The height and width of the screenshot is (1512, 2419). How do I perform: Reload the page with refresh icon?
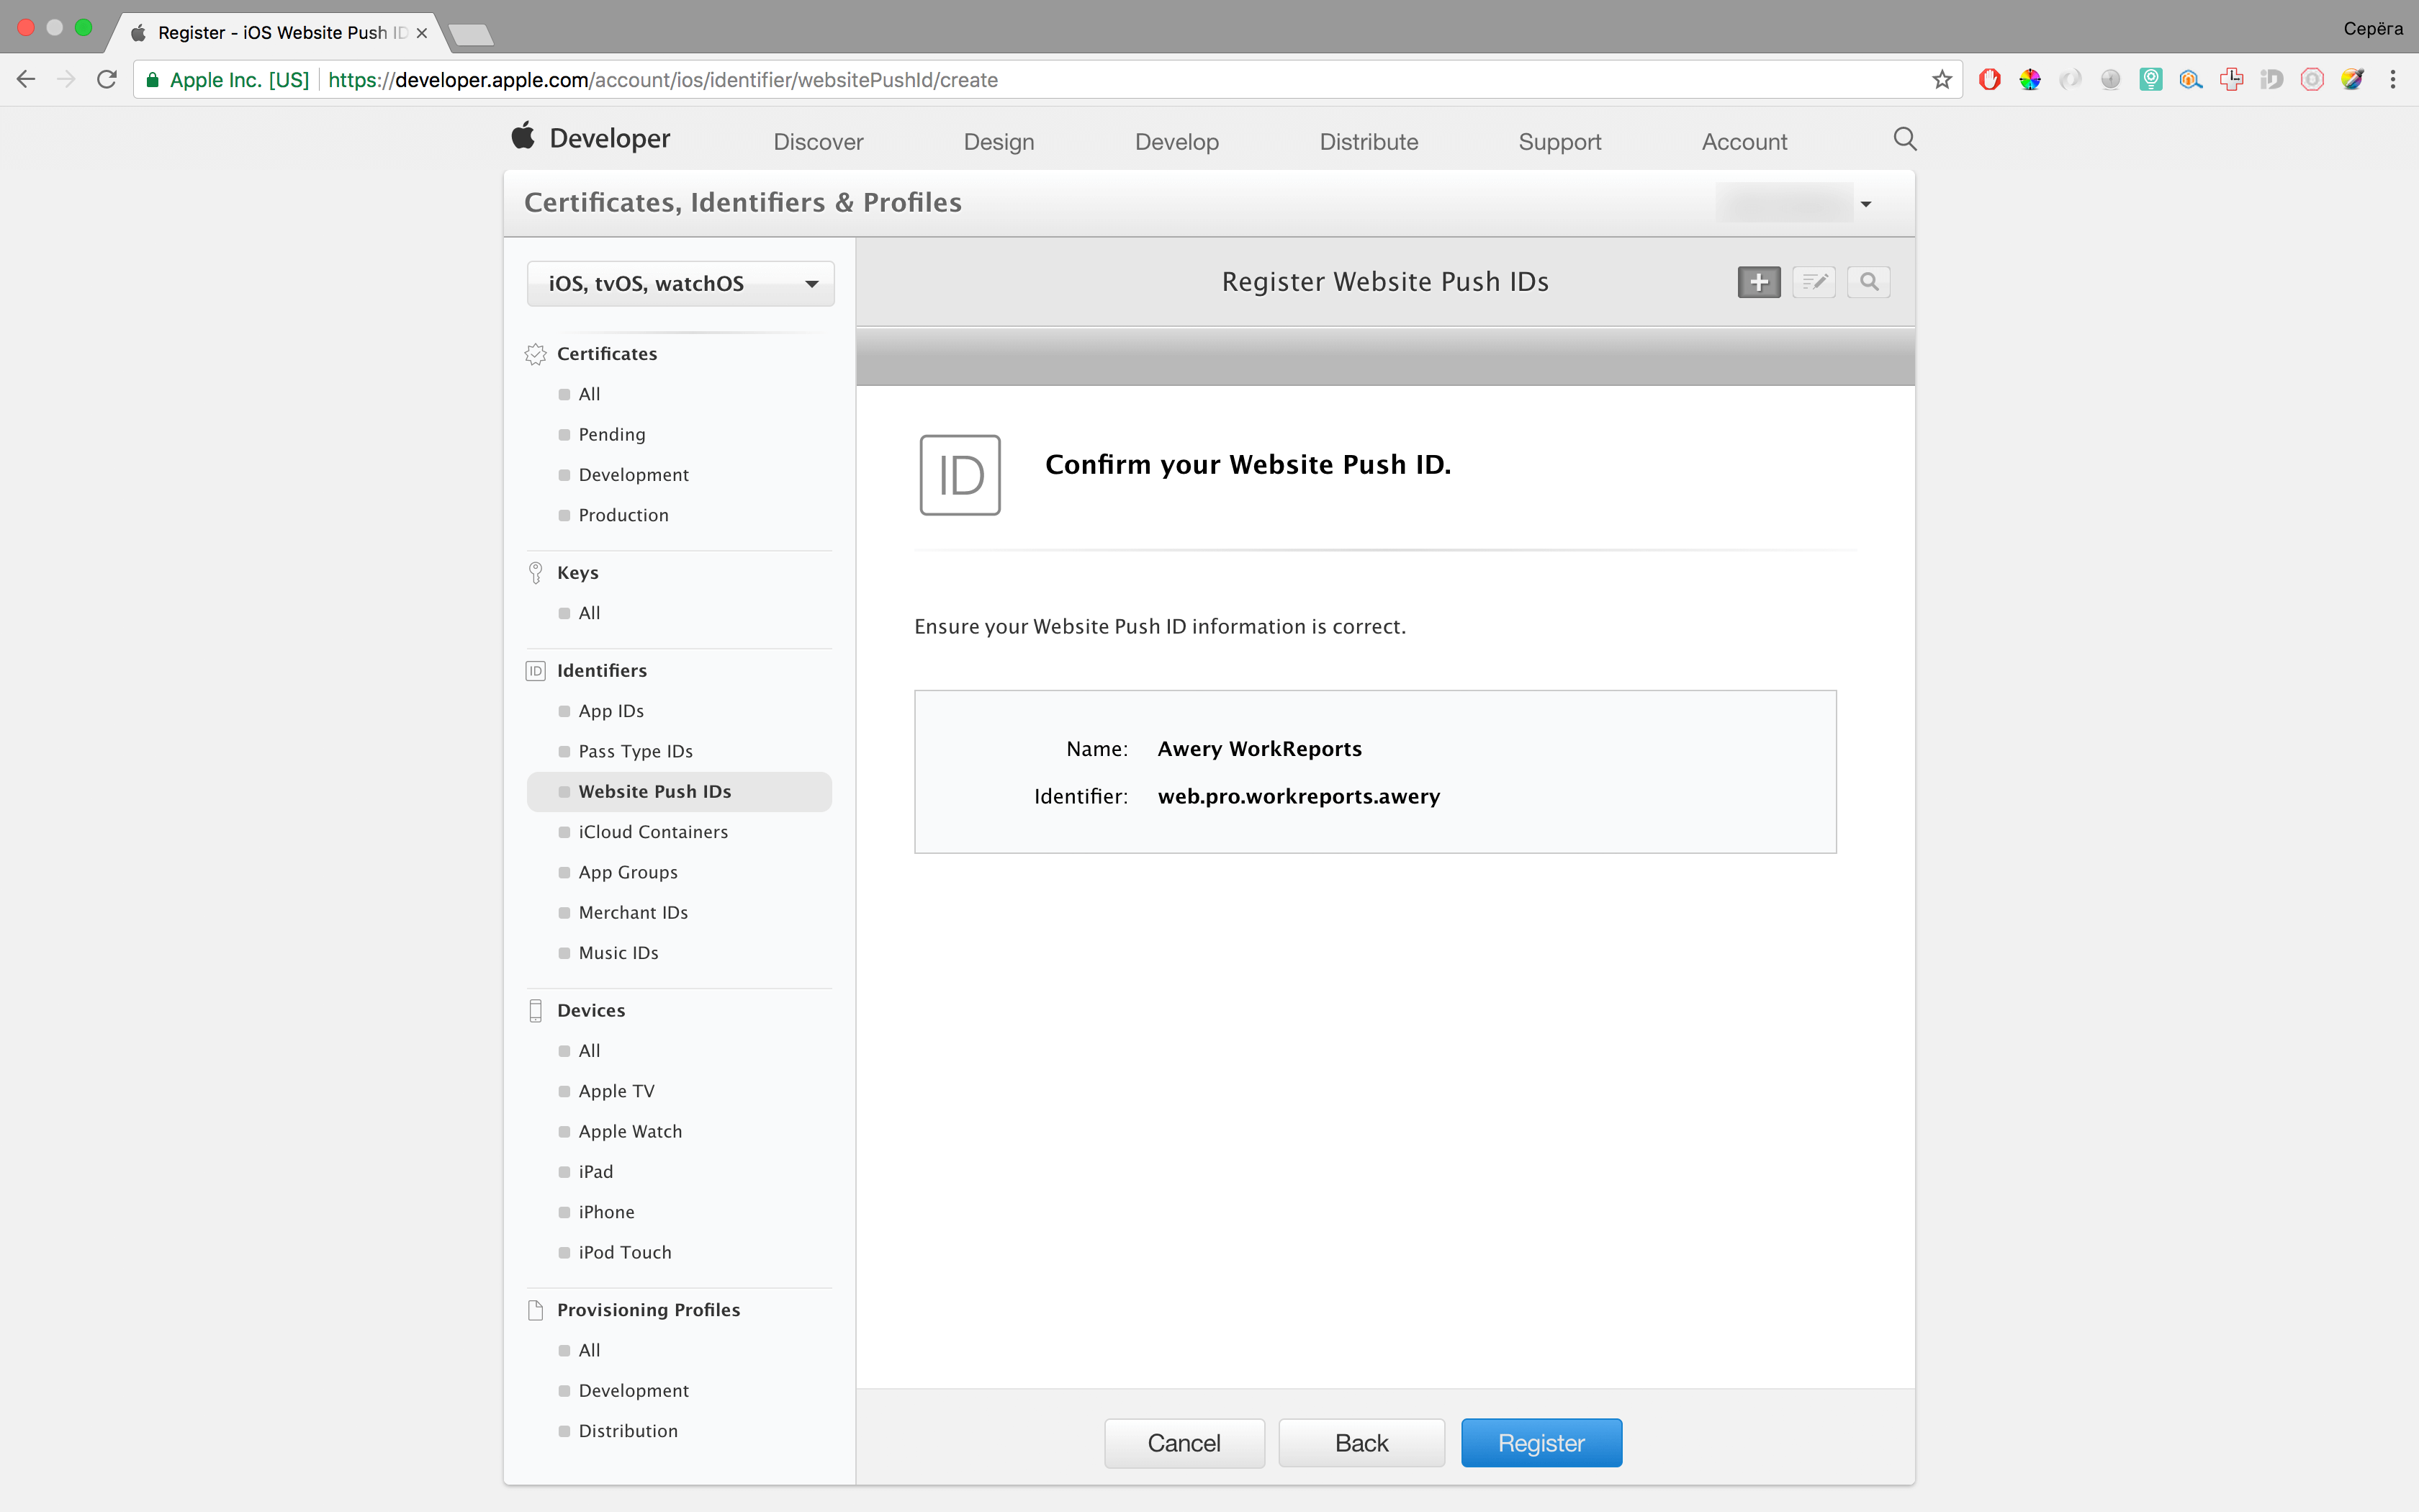[x=107, y=80]
